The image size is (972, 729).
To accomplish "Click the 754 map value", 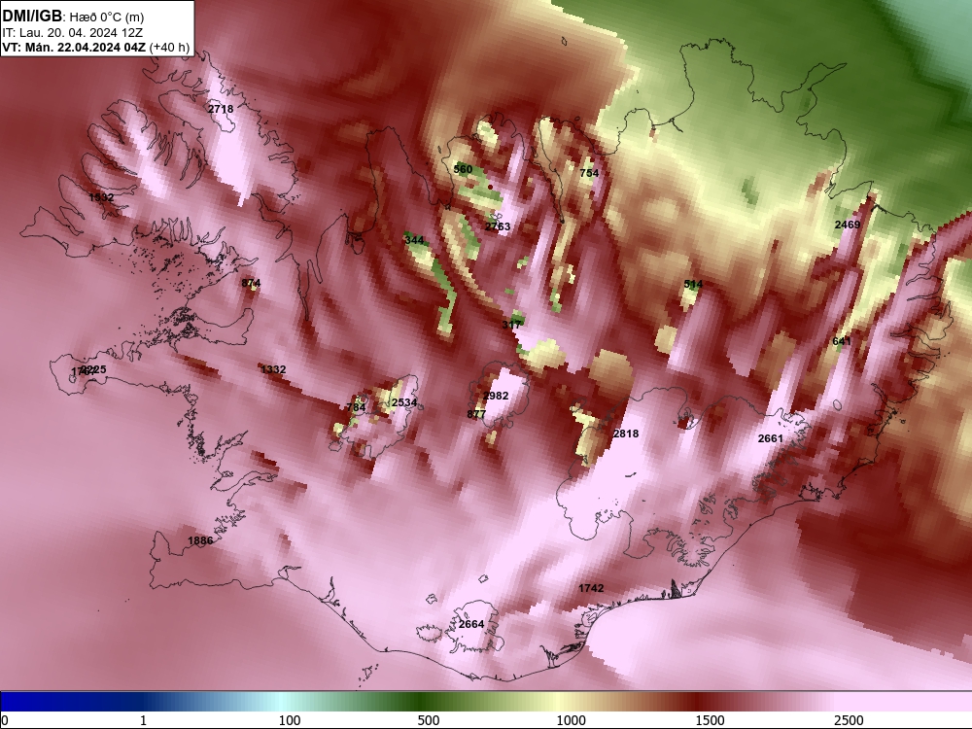I will (x=589, y=173).
